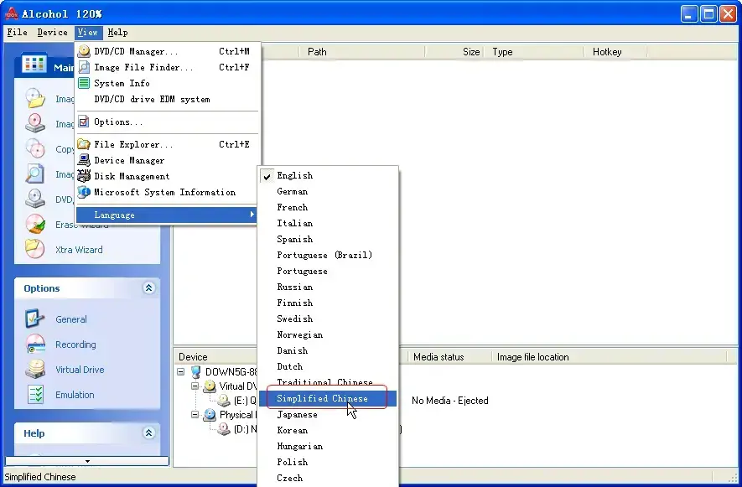This screenshot has height=487, width=742.
Task: Select Simplified Chinese language
Action: pos(328,398)
